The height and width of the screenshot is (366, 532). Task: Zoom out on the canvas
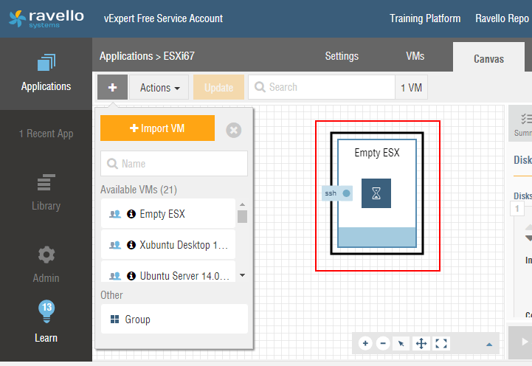pyautogui.click(x=383, y=343)
